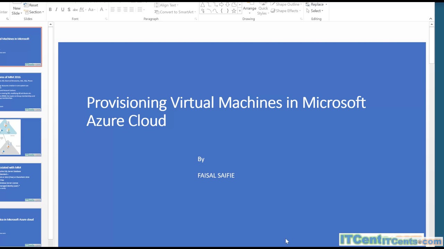Select slide thumbnail with diagram

(20, 137)
